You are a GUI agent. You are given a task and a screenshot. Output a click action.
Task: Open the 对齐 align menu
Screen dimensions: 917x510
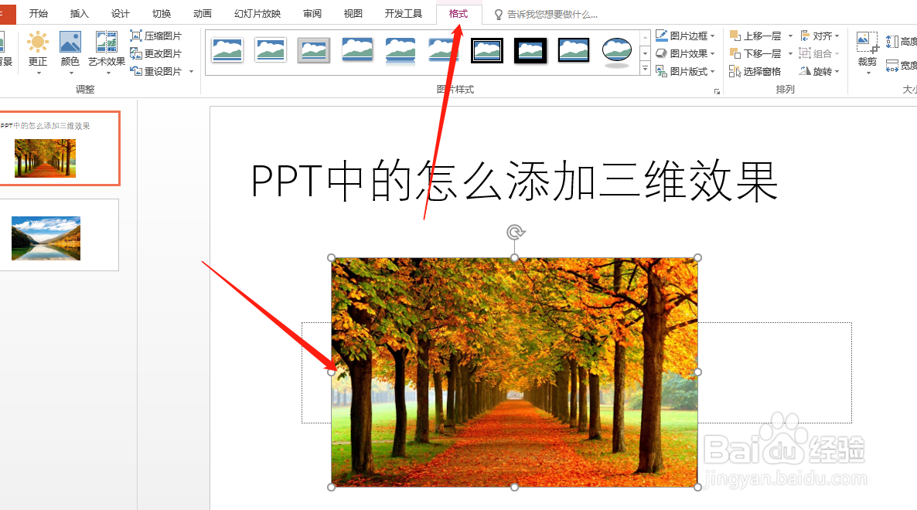(x=820, y=36)
